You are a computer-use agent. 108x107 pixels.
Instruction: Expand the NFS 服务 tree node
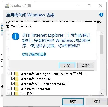(9, 94)
